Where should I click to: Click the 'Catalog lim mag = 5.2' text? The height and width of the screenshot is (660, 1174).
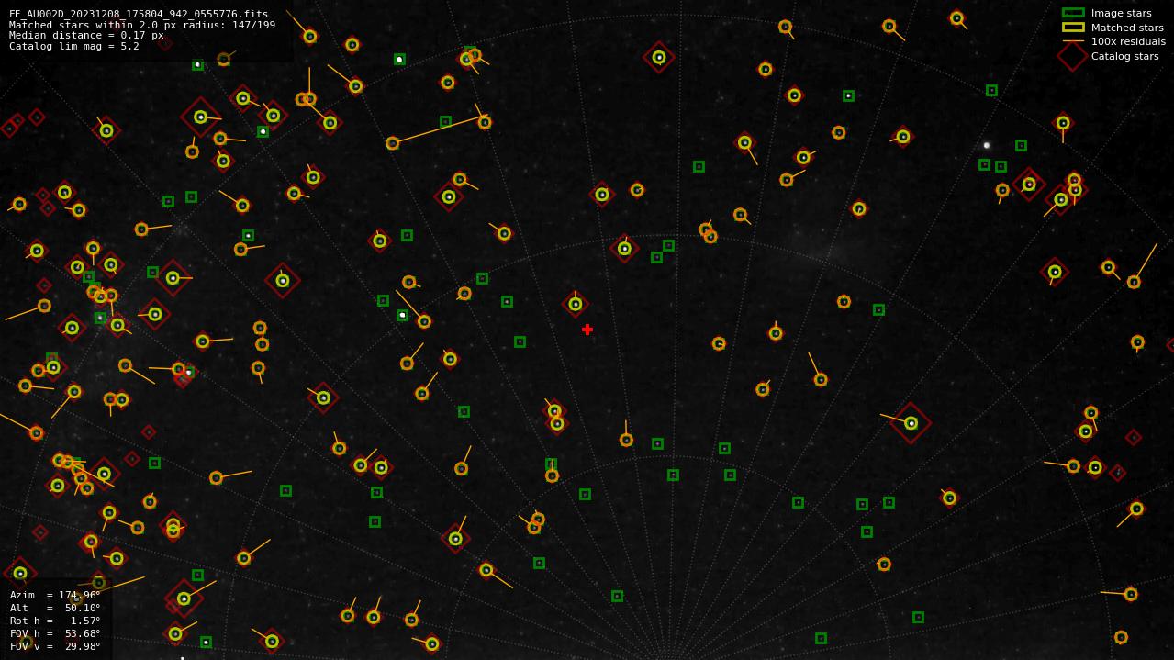coord(74,46)
